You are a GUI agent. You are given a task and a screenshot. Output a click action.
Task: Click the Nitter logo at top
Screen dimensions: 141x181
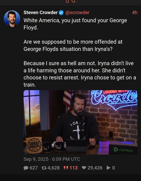tap(70, 1)
